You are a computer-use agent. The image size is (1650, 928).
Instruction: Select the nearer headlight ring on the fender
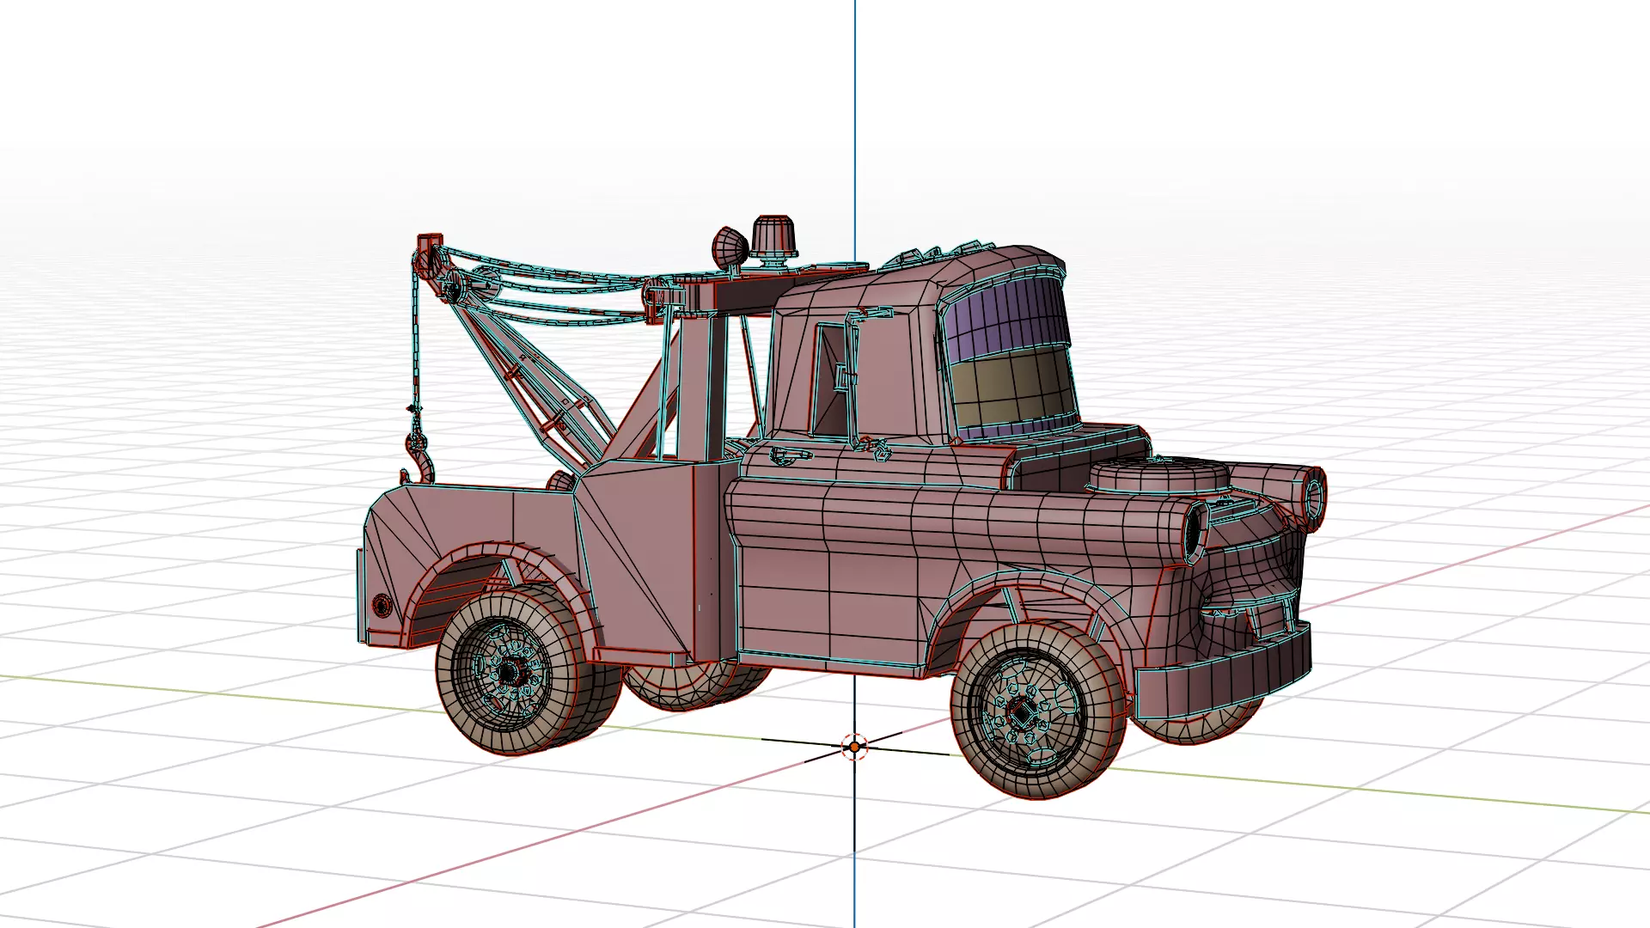pos(1196,532)
